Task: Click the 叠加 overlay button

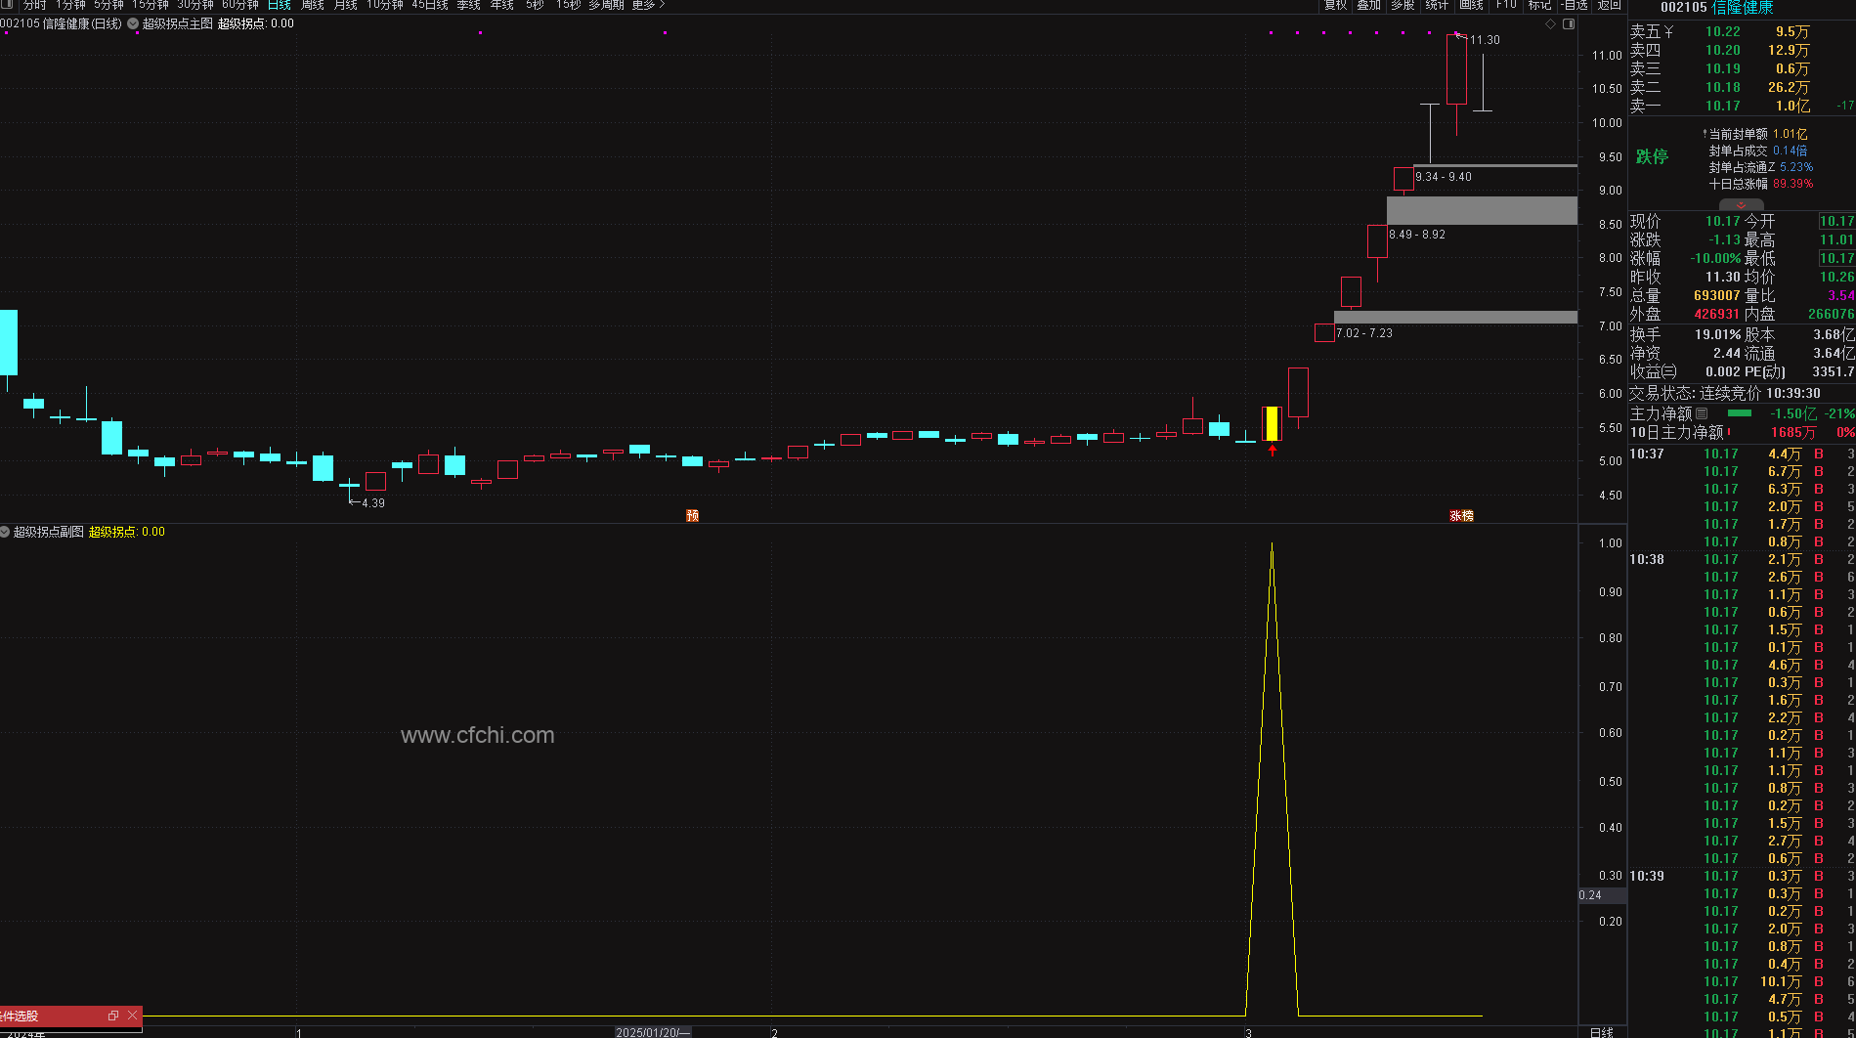Action: point(1368,5)
